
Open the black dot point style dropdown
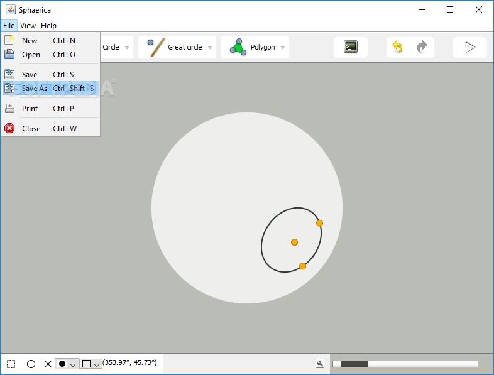click(x=67, y=364)
